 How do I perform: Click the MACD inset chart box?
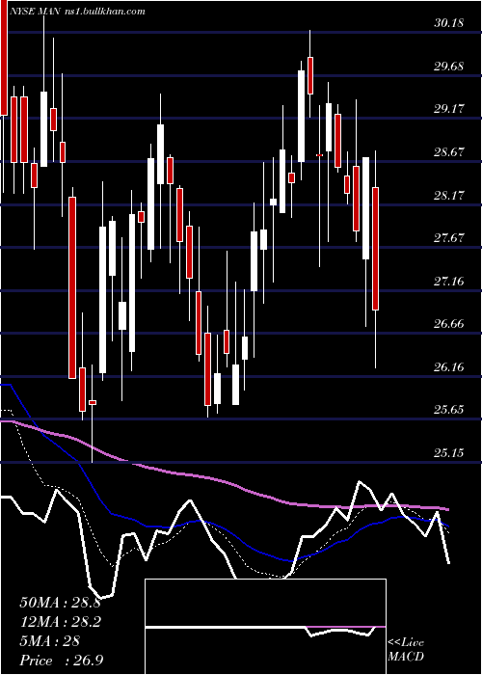coord(265,627)
